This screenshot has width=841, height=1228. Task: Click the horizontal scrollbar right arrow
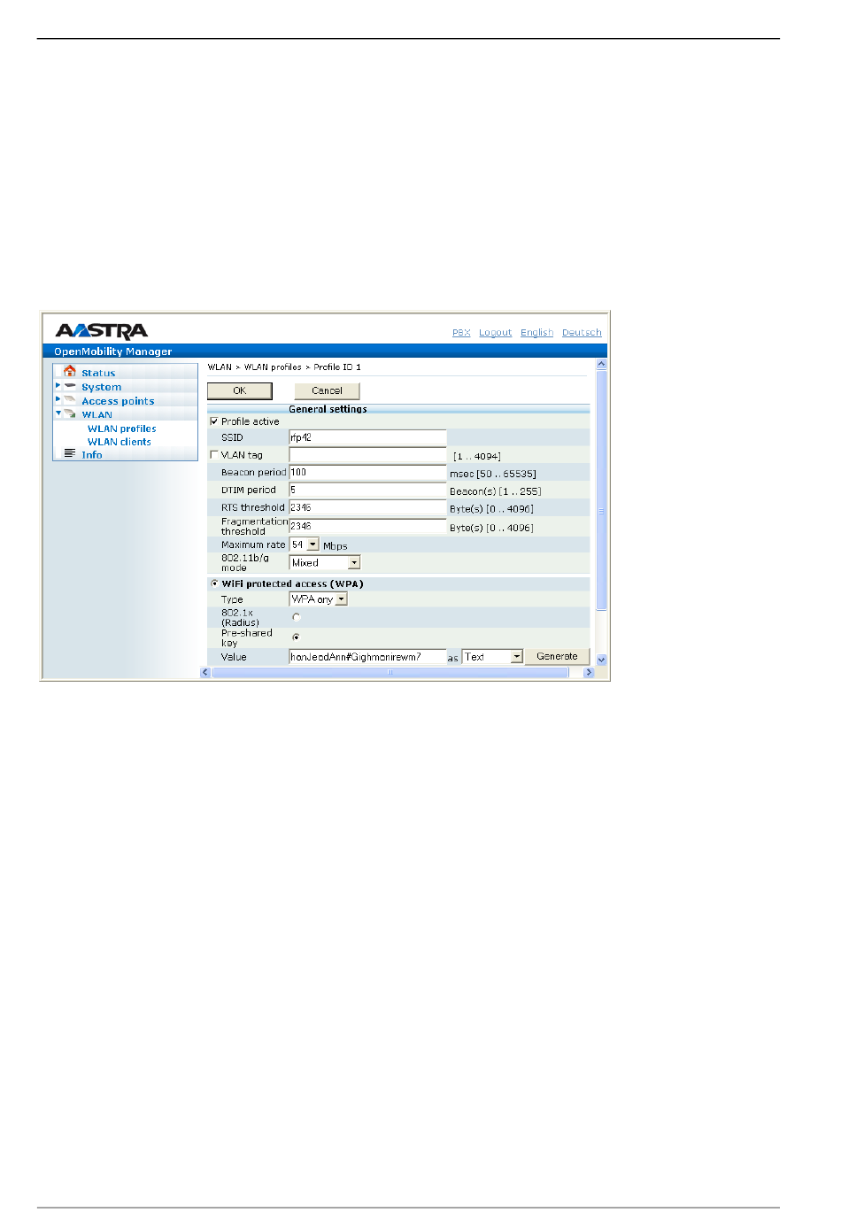tap(589, 672)
